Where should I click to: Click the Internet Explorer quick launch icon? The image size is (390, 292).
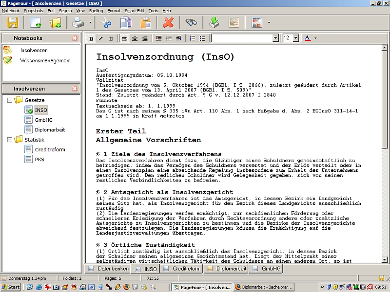(x=39, y=287)
